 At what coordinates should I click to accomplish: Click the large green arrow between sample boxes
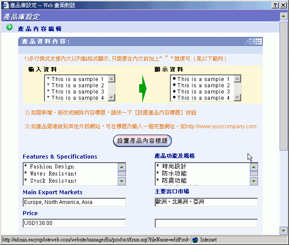pos(142,88)
